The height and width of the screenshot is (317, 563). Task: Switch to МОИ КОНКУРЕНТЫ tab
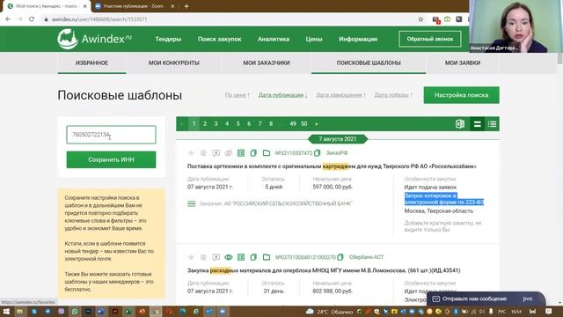pyautogui.click(x=174, y=63)
